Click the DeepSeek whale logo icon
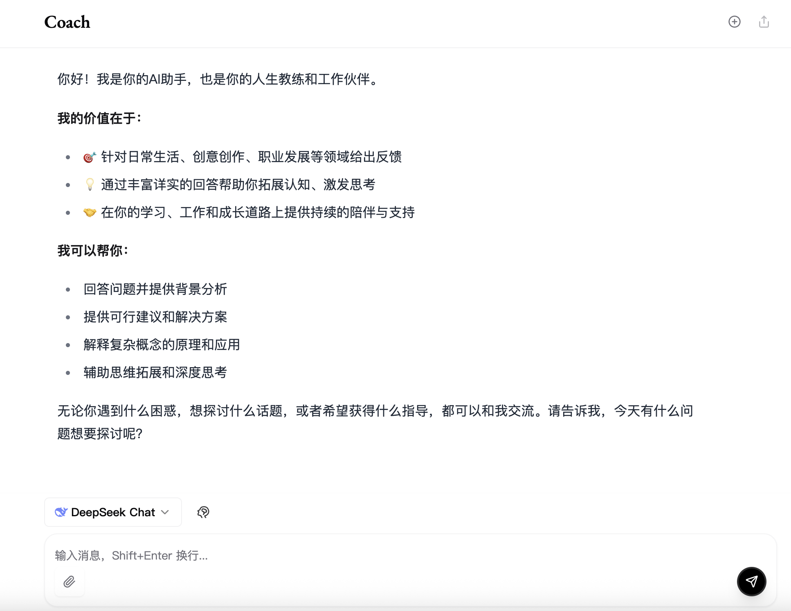 coord(61,512)
